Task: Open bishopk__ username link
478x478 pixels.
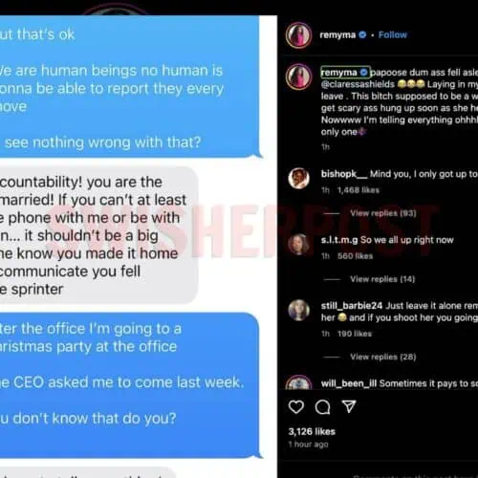Action: tap(344, 174)
